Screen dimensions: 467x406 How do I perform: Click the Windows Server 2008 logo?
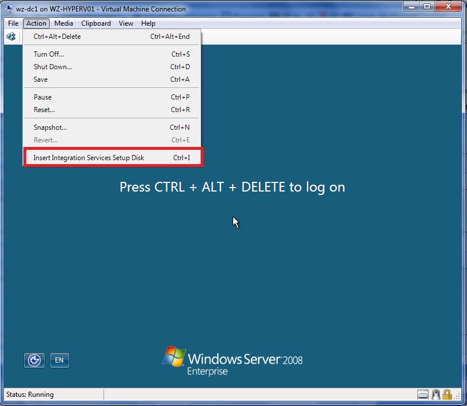click(232, 361)
